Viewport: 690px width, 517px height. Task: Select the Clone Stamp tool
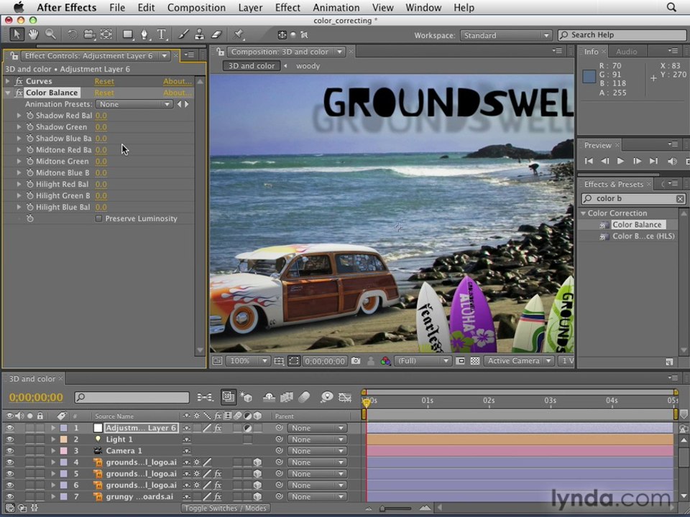(x=199, y=34)
